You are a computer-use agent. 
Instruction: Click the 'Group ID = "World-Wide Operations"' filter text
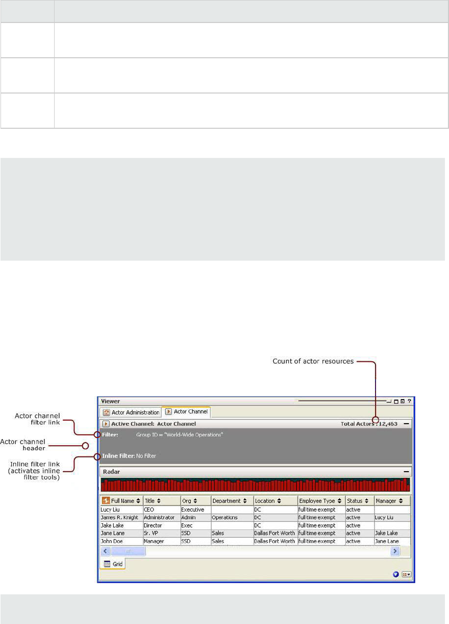click(x=180, y=434)
